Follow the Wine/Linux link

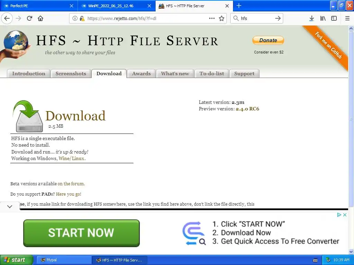pyautogui.click(x=72, y=158)
